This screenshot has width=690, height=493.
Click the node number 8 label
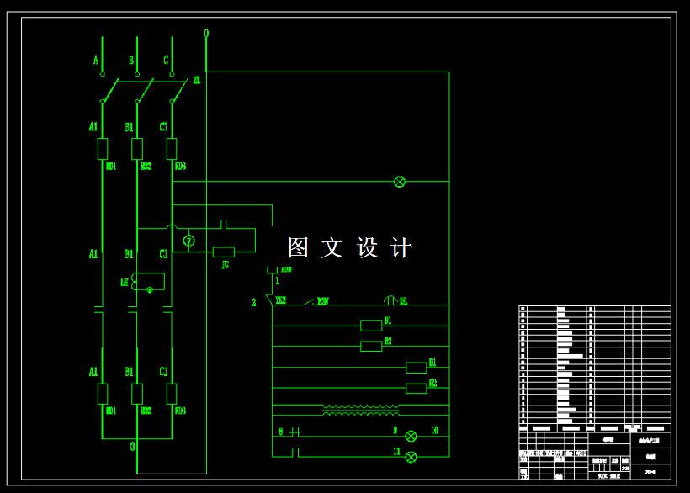(281, 432)
